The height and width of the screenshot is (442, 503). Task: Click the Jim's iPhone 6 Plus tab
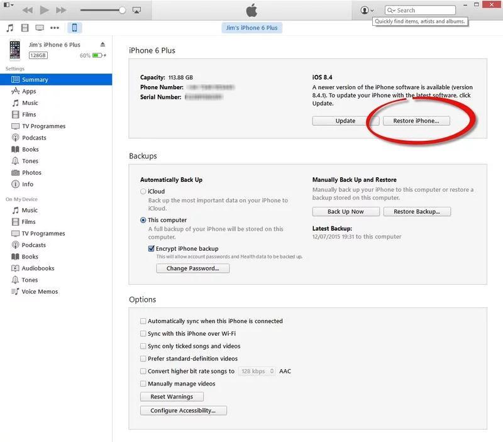(252, 28)
